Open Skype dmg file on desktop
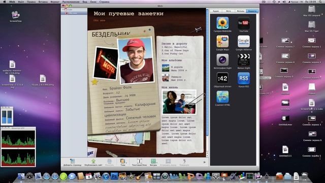This screenshot has width=325, height=183. 43,79
